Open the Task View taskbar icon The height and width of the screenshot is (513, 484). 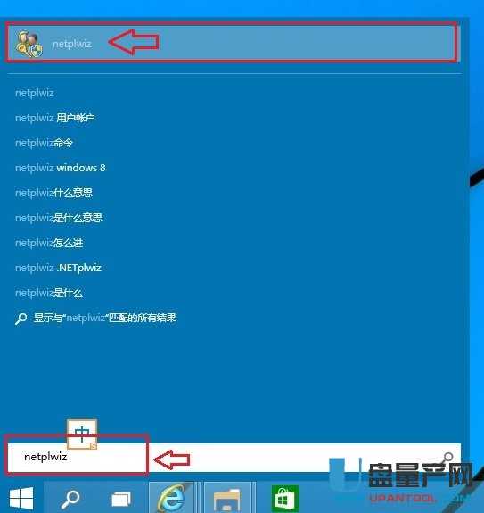click(x=121, y=499)
